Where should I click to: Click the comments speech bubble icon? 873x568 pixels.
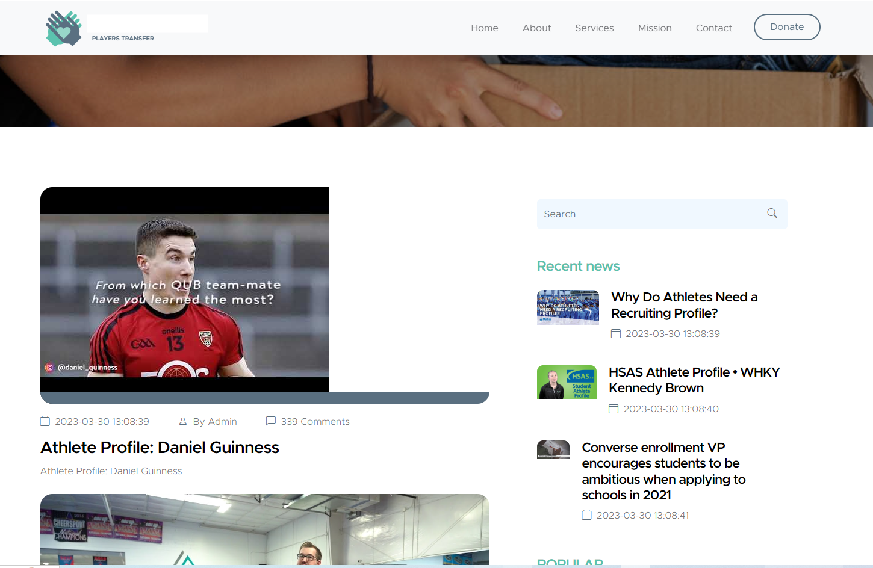pos(271,421)
